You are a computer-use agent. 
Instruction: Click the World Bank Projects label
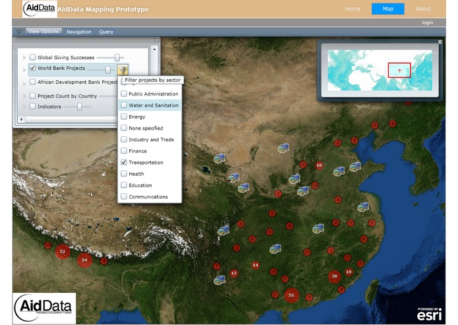[x=61, y=68]
